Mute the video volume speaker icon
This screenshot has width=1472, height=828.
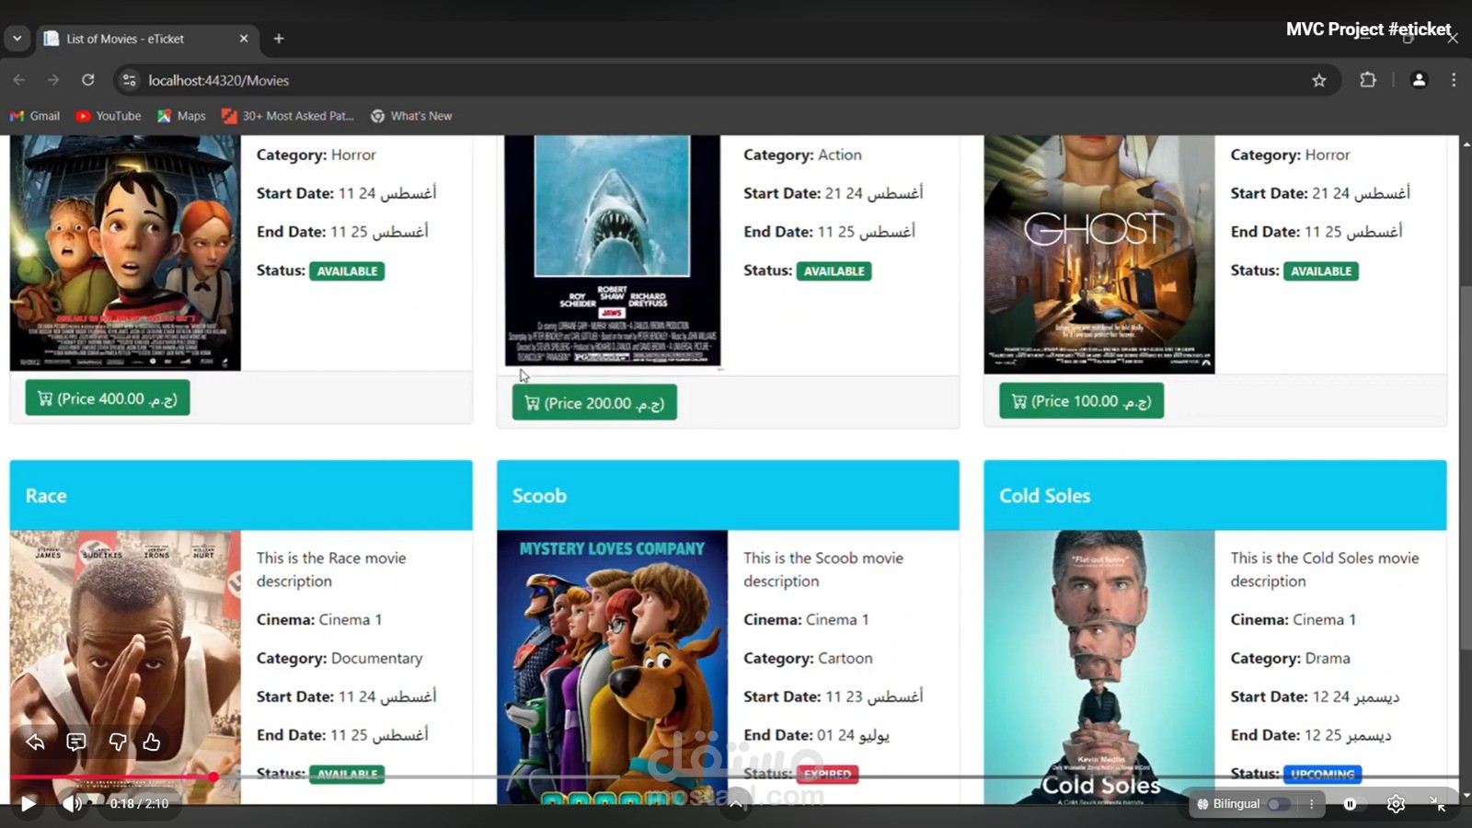[x=72, y=804]
